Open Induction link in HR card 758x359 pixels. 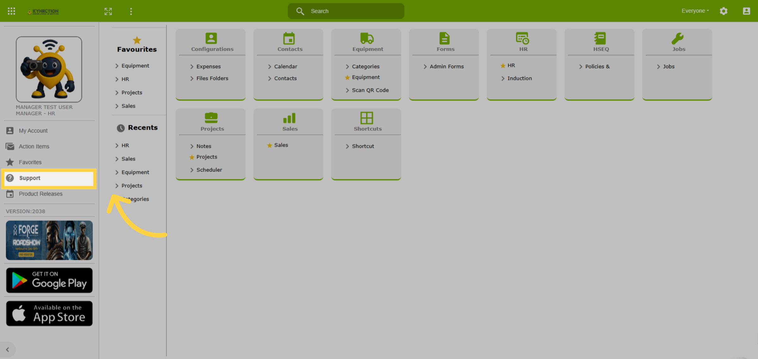click(520, 78)
